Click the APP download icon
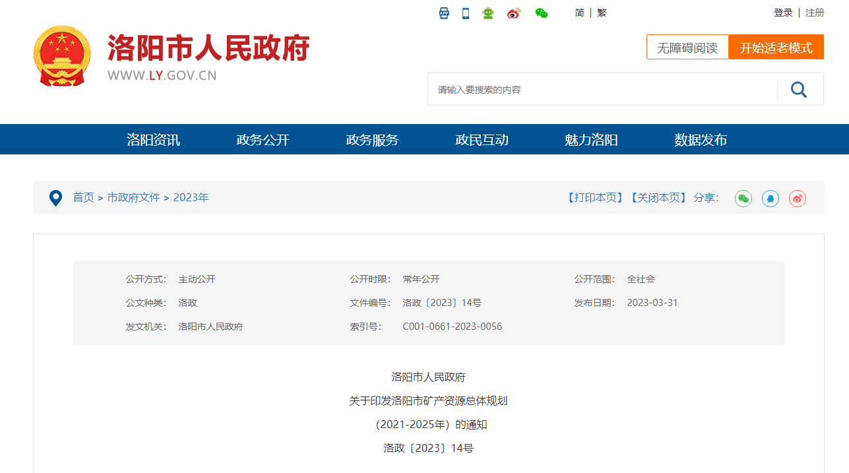Image resolution: width=849 pixels, height=473 pixels. (x=444, y=13)
